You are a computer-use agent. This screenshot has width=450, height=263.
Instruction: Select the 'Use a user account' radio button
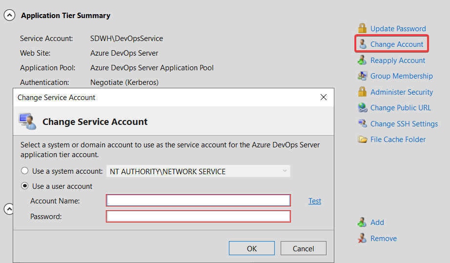tap(25, 186)
